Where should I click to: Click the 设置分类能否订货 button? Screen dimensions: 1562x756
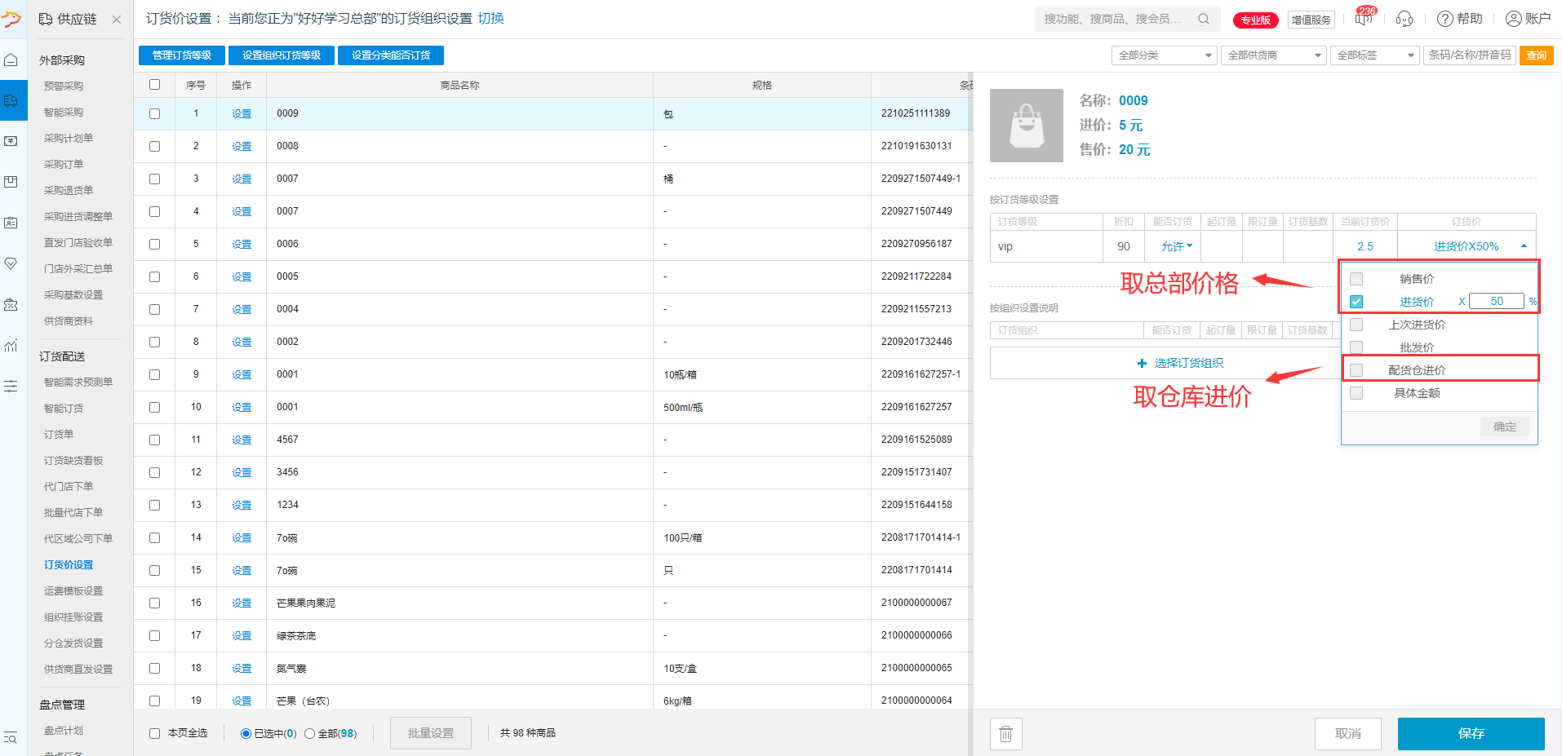(391, 55)
